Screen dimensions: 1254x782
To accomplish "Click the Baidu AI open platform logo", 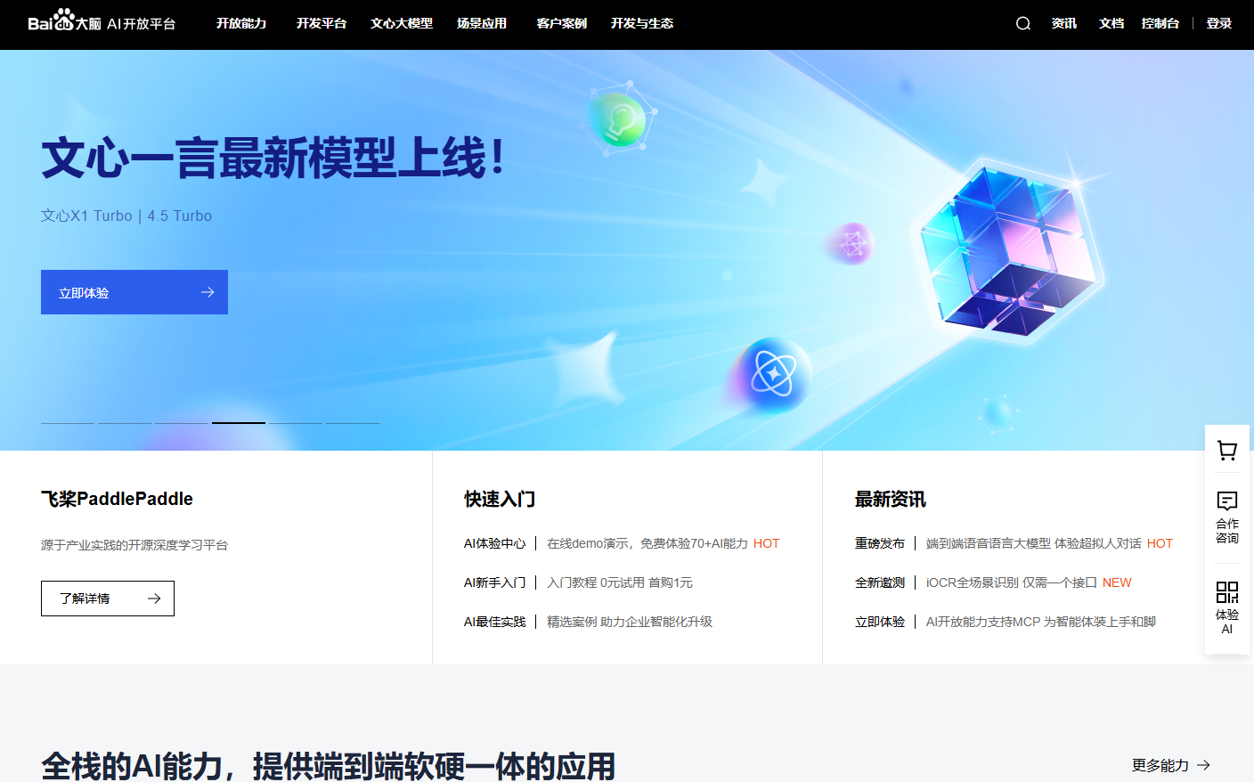I will 102,21.
